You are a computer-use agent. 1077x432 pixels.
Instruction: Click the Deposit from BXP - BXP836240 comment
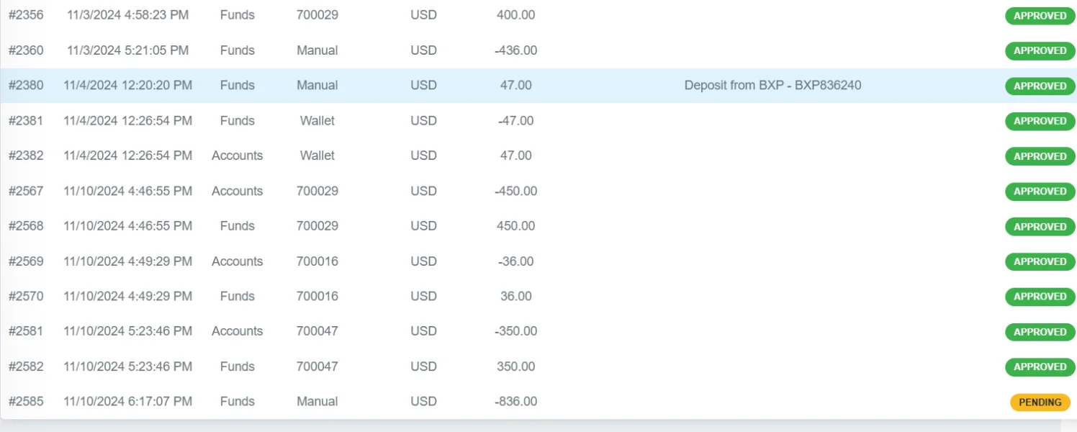point(772,86)
